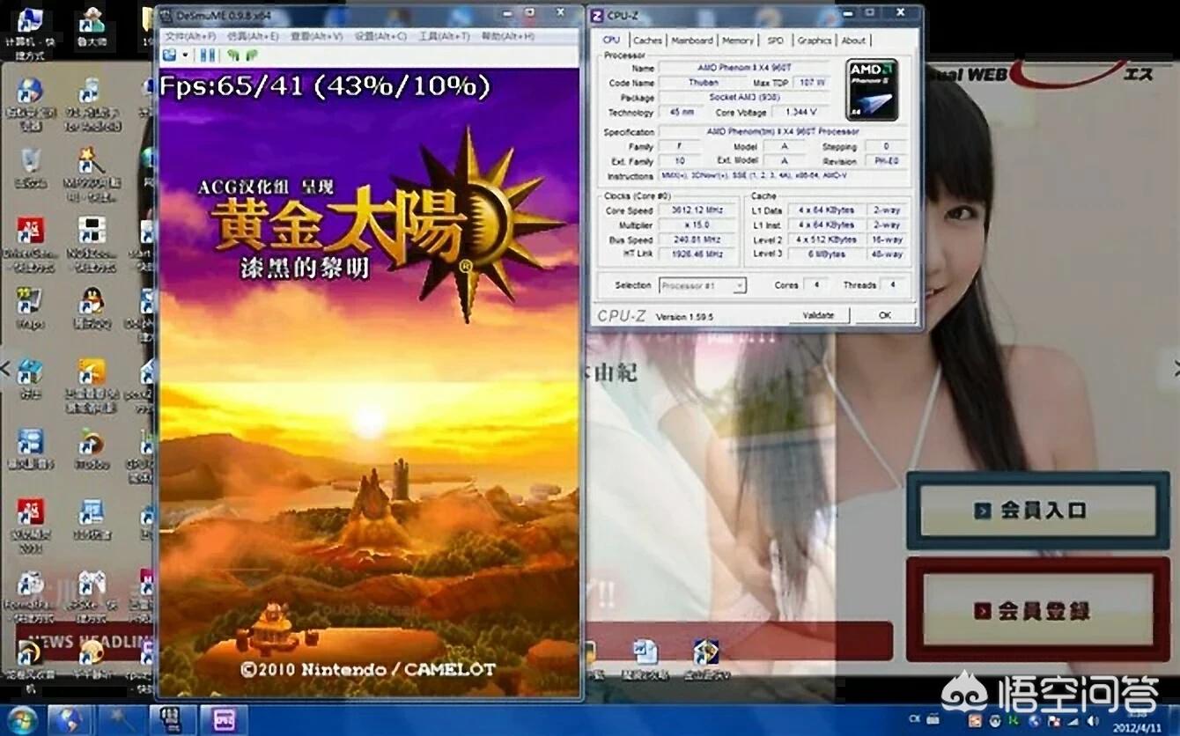The image size is (1180, 736).
Task: Click the Level 2 cache value '4 x 512 KBytes'
Action: point(825,239)
